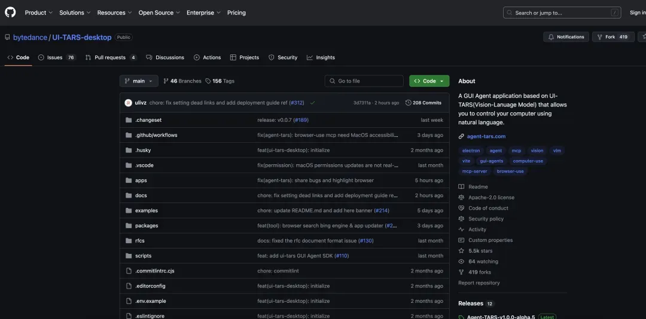The height and width of the screenshot is (319, 646).
Task: Select the browser-use topic tag
Action: 510,171
